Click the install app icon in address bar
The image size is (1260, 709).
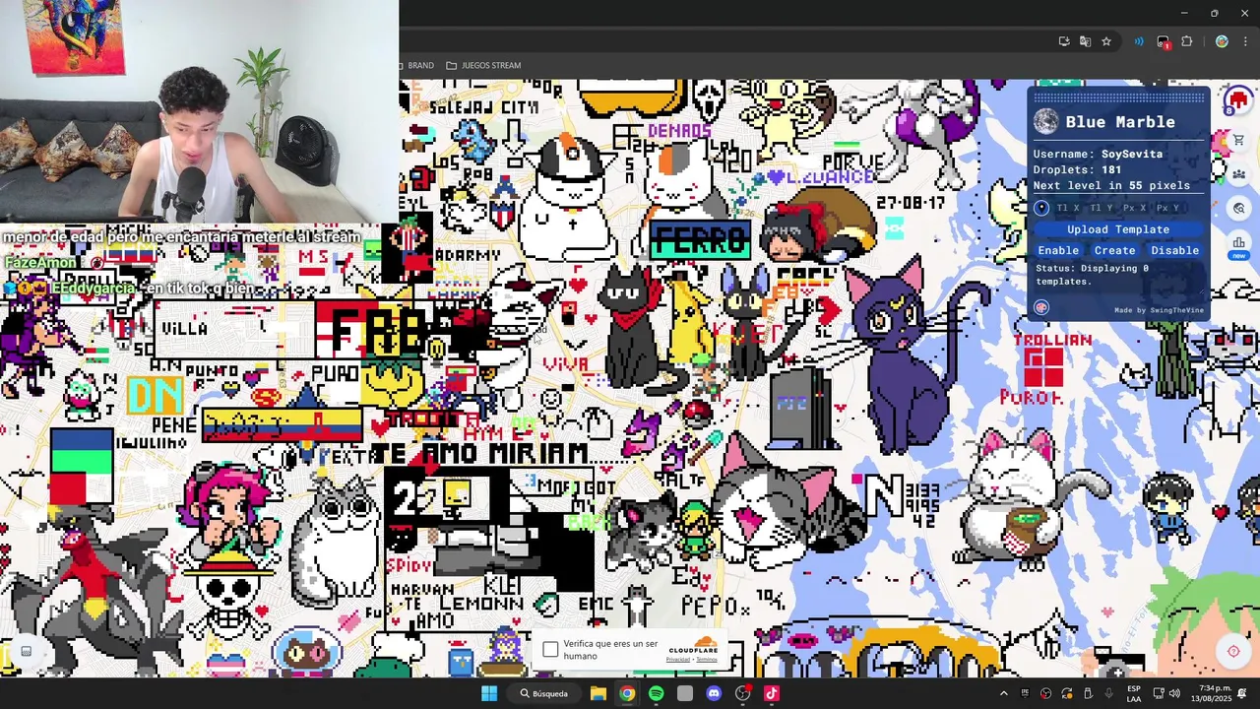(1064, 41)
